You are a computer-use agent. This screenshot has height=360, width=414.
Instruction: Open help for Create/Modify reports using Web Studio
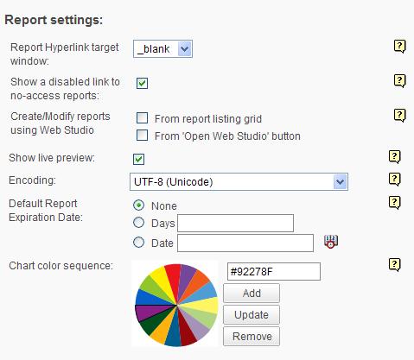399,116
